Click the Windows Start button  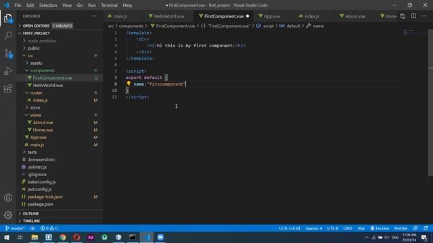point(6,237)
